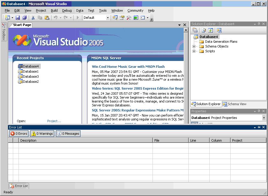268x196 pixels.
Task: Open the toolbar options overflow arrow
Action: tap(152, 19)
